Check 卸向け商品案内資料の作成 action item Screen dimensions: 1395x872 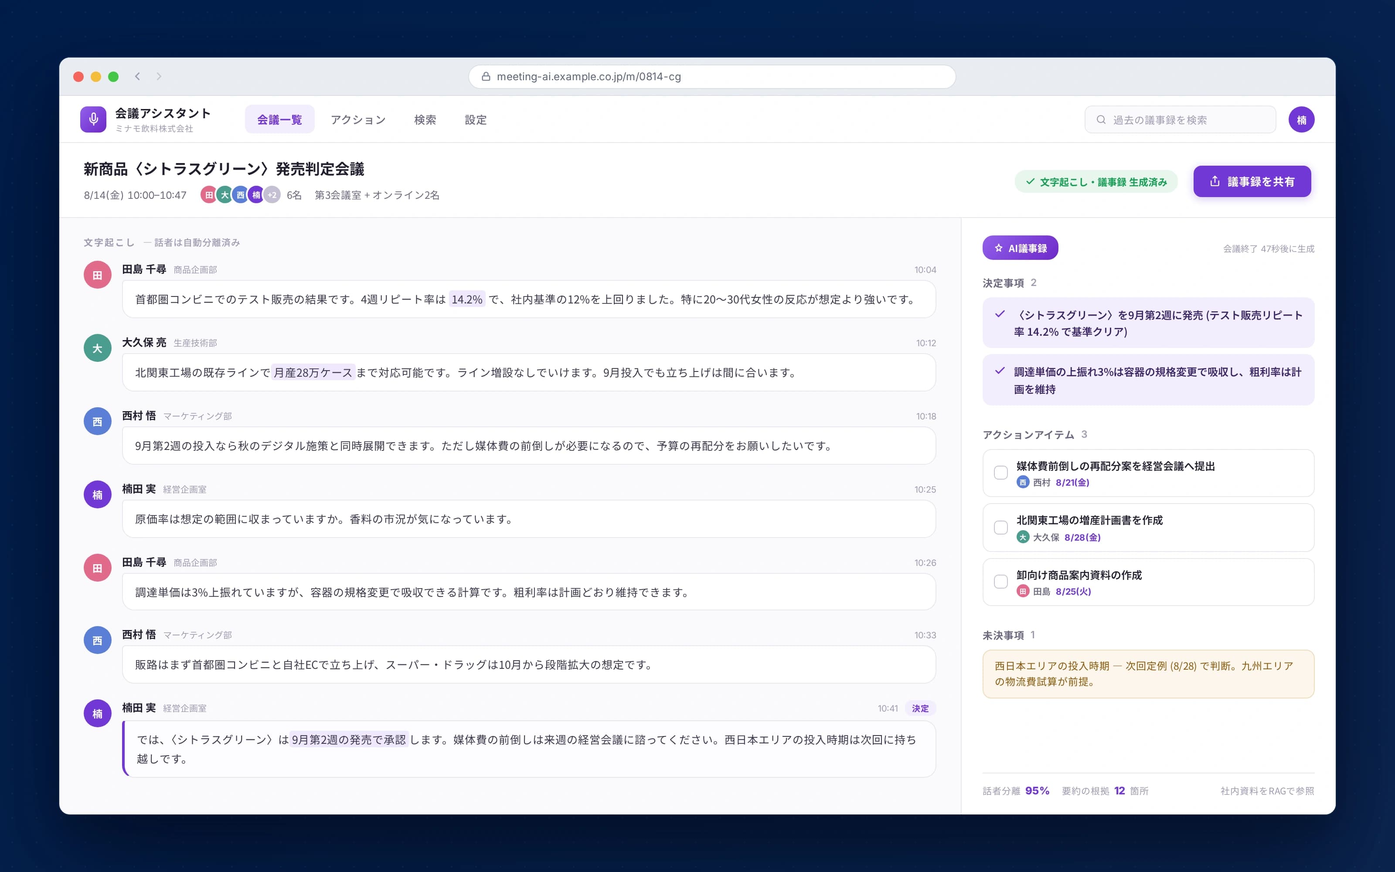point(1001,582)
